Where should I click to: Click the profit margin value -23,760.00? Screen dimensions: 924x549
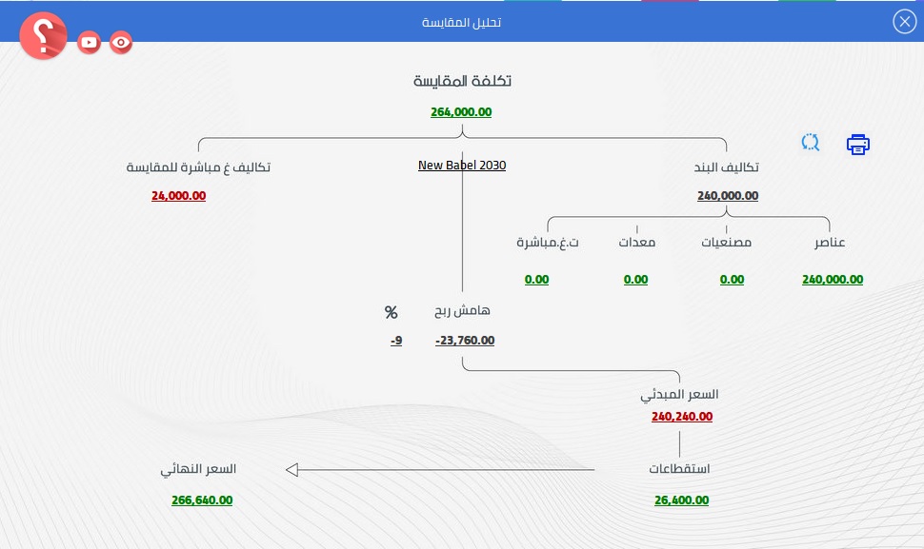pos(465,341)
